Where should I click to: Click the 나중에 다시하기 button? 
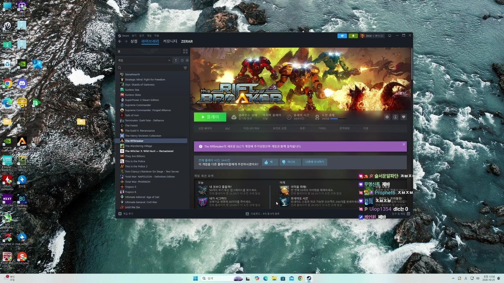point(315,162)
